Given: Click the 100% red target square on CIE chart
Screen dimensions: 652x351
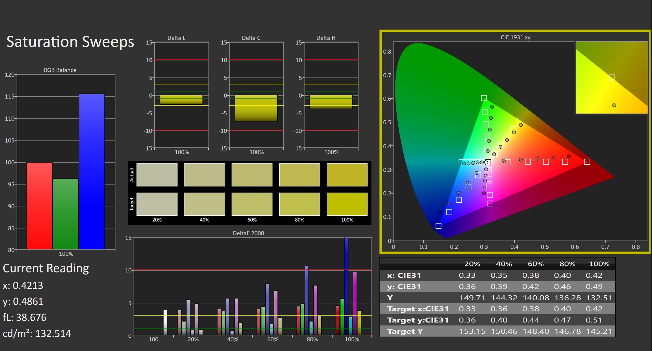Looking at the screenshot, I should coord(587,162).
